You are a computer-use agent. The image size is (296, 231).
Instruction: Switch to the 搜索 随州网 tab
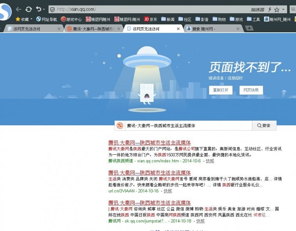(213, 29)
